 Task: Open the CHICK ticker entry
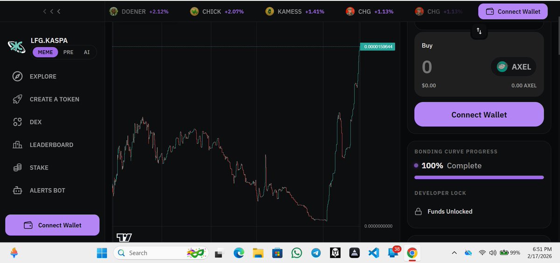(217, 11)
